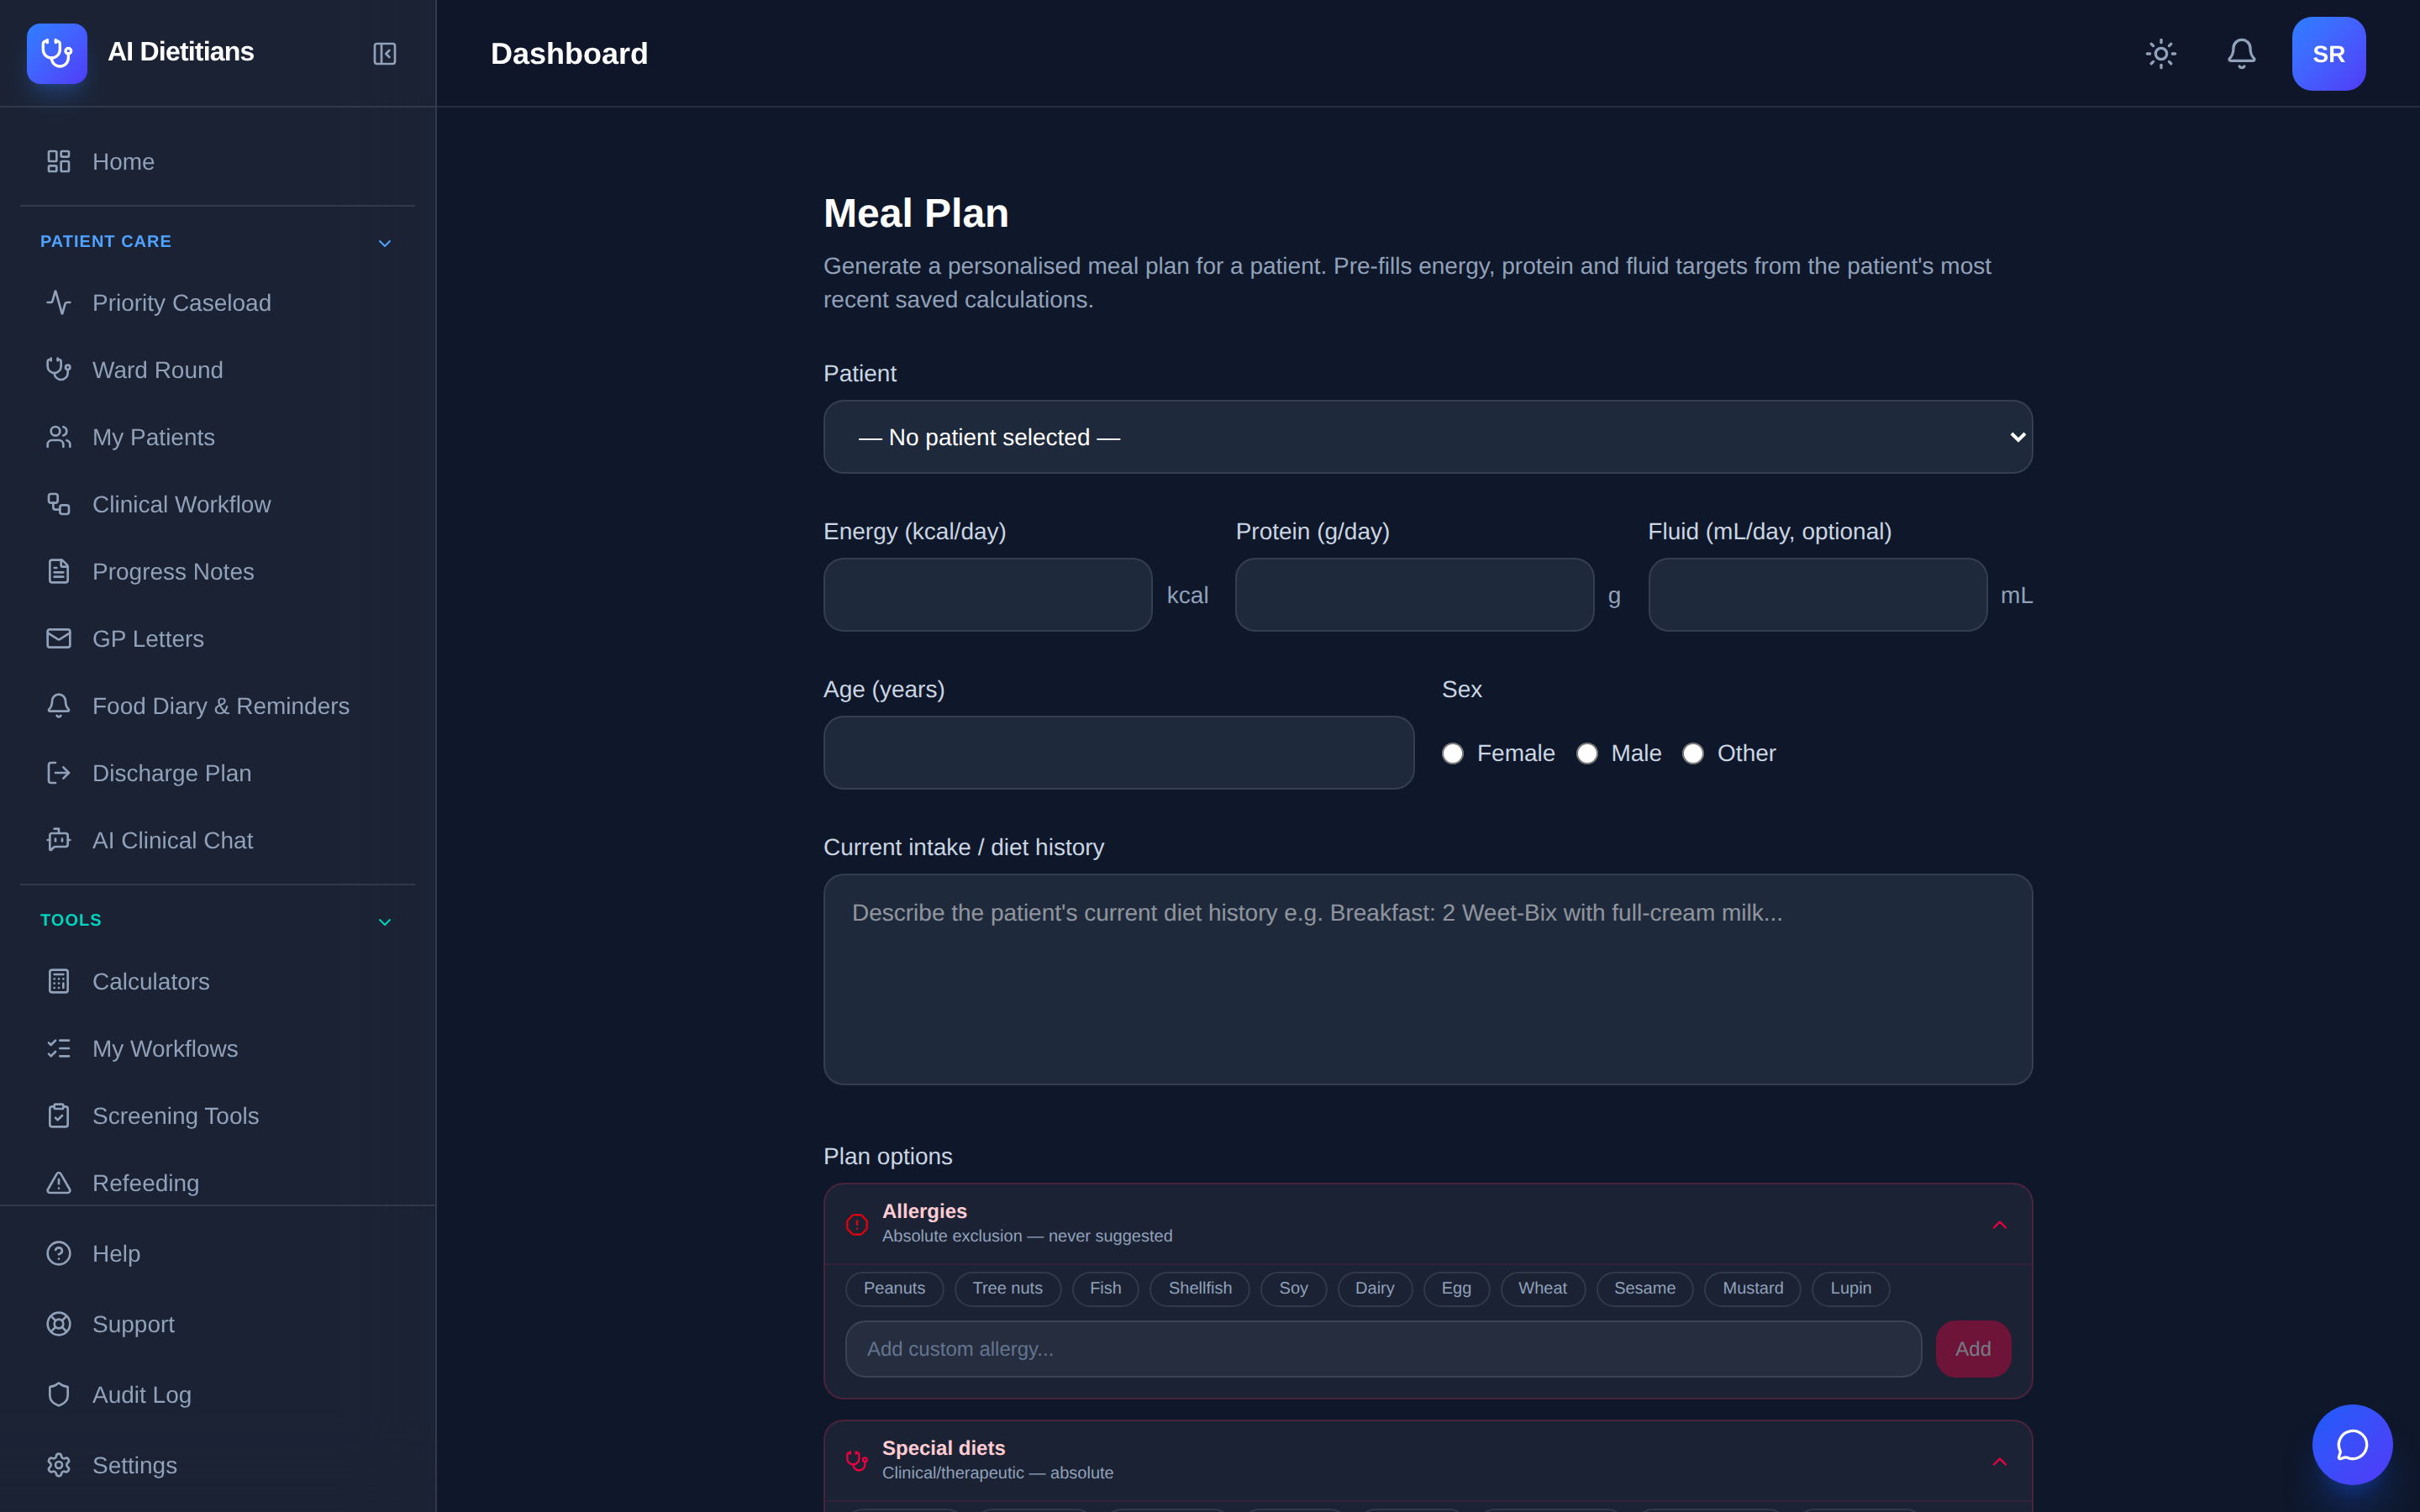Viewport: 2420px width, 1512px height.
Task: Click the Energy kcal input field
Action: (x=987, y=595)
